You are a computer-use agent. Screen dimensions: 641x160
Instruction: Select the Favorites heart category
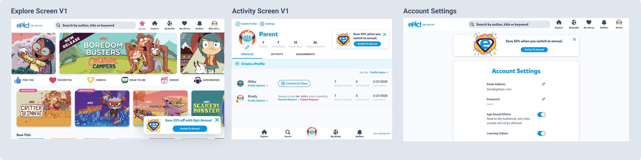click(53, 80)
